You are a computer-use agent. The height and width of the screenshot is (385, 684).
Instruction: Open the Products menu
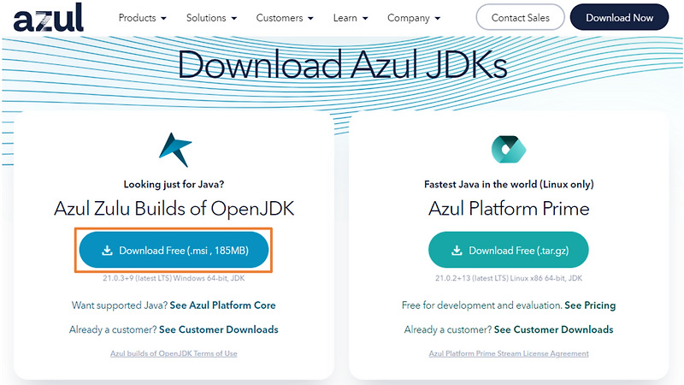point(137,18)
